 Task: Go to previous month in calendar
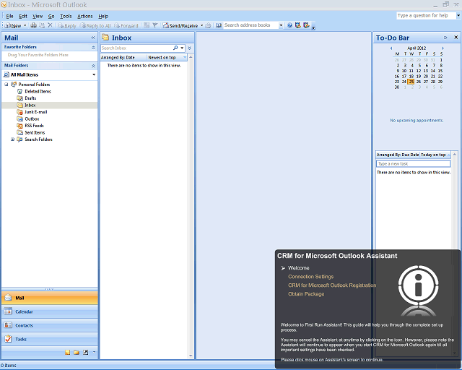pyautogui.click(x=391, y=48)
